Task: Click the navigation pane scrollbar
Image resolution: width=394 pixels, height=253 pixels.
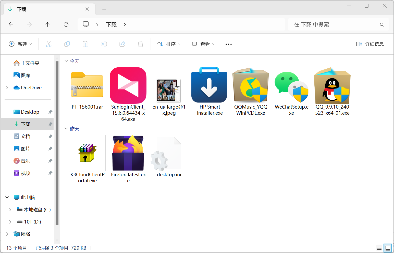Action: [x=57, y=143]
